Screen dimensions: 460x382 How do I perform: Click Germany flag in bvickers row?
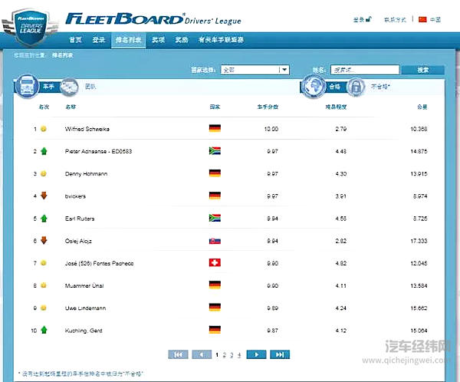(x=215, y=196)
